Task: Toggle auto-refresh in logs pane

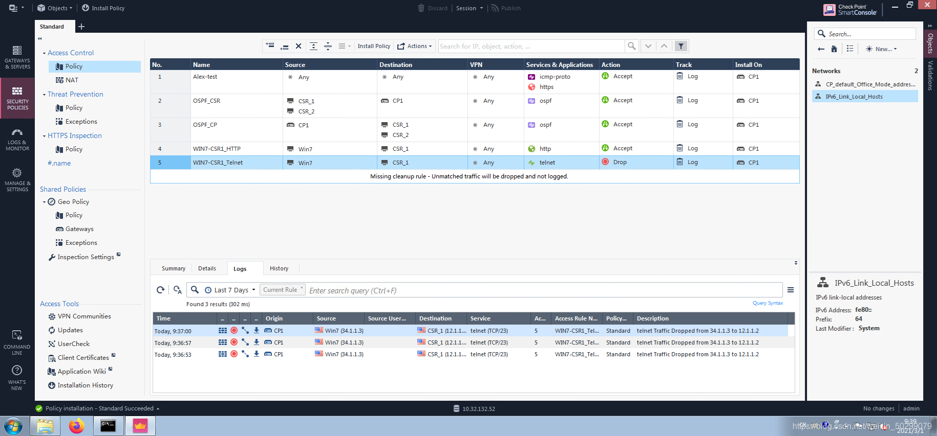Action: click(x=177, y=290)
